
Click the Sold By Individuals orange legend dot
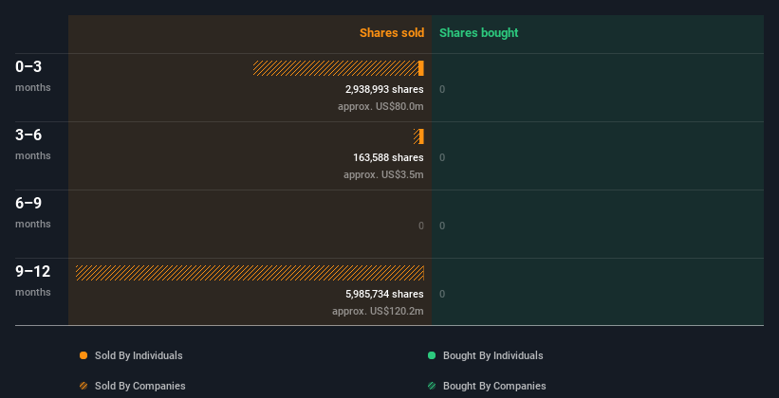[83, 355]
